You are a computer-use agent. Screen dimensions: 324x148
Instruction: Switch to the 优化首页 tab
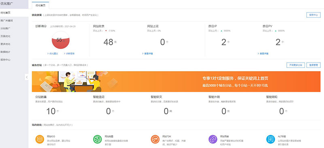(x=40, y=6)
